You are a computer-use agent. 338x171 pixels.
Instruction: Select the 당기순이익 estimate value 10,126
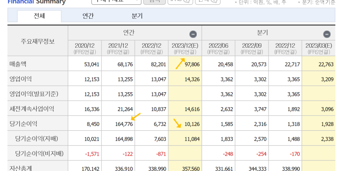tap(192, 124)
